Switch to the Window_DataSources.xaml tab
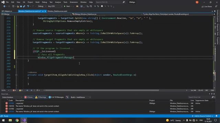Image resolution: width=220 pixels, height=123 pixels. pos(57,11)
